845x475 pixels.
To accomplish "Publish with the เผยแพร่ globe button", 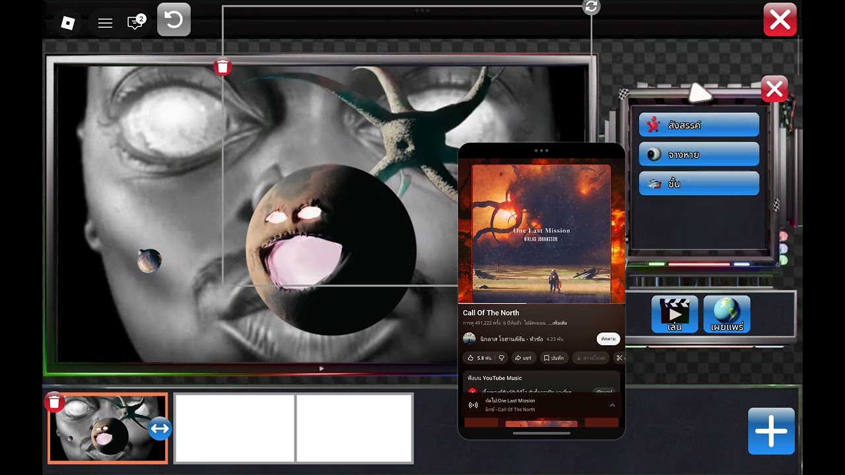I will [727, 315].
